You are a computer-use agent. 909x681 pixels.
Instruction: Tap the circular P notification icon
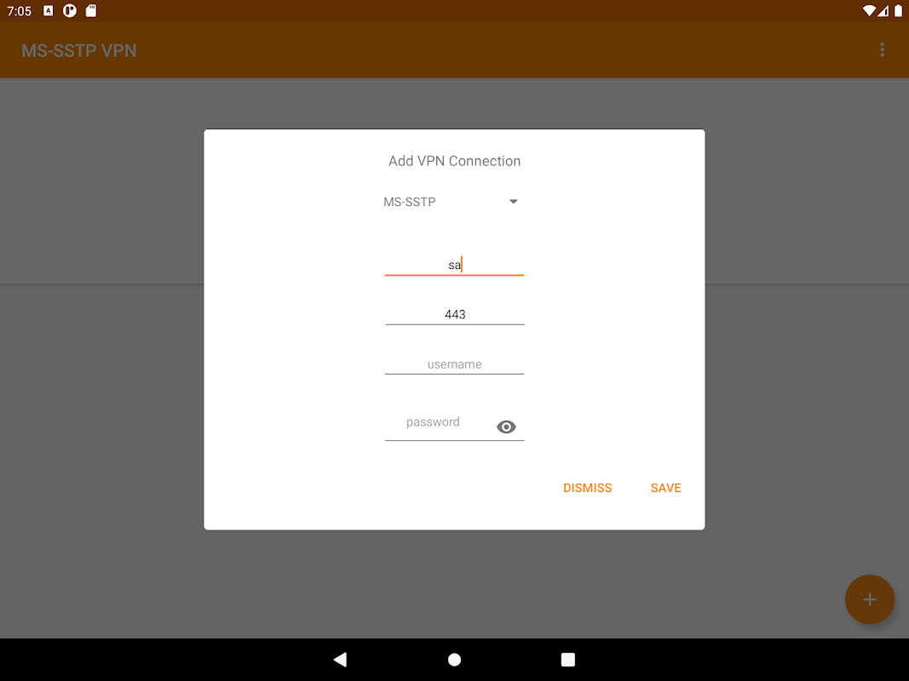pyautogui.click(x=70, y=10)
